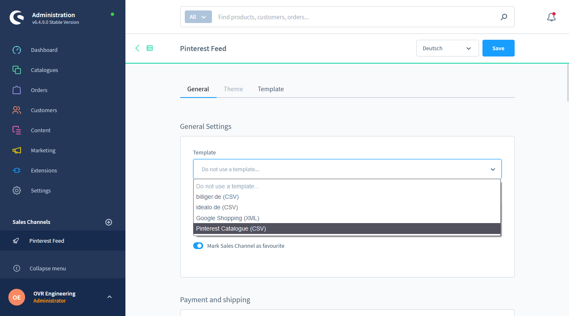569x316 pixels.
Task: Click the Extensions plug icon
Action: point(17,170)
